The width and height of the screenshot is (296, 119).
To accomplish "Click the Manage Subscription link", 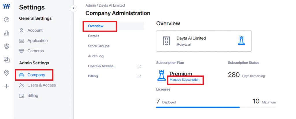I will [184, 80].
